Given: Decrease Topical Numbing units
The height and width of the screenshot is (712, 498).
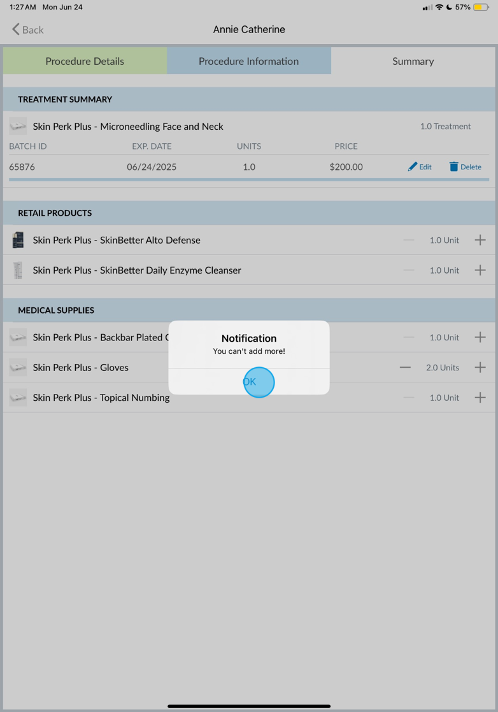Looking at the screenshot, I should point(408,397).
